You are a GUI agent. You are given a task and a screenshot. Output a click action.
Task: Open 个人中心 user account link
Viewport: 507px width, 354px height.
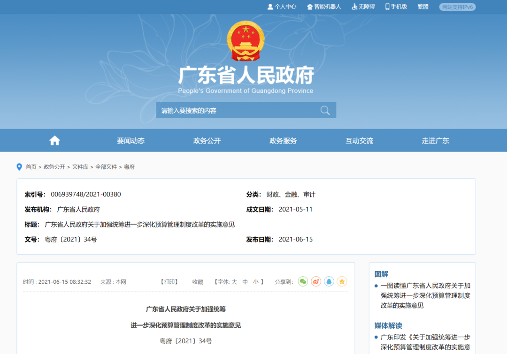pyautogui.click(x=282, y=7)
